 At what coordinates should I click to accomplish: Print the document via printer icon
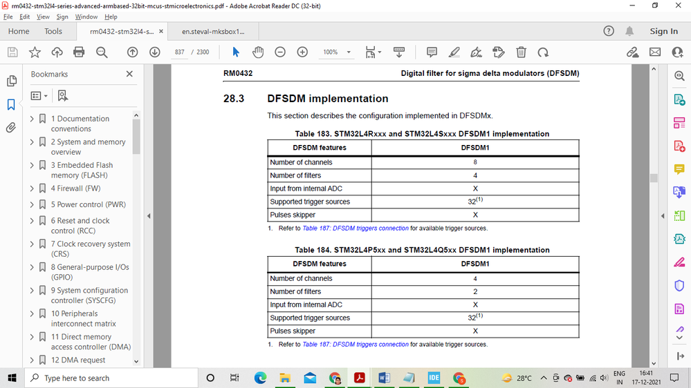tap(79, 52)
